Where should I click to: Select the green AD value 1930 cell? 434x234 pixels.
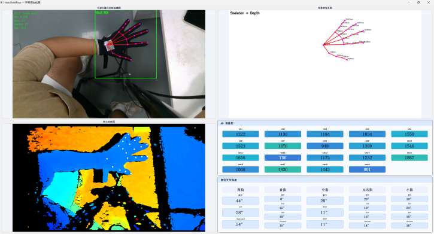[x=283, y=169]
